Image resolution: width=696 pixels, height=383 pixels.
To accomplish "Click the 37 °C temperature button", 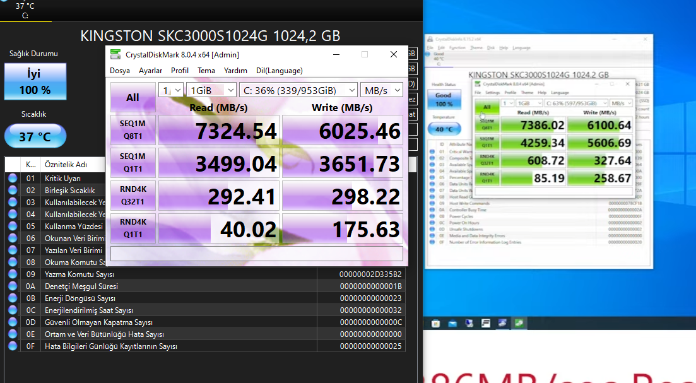I will [35, 136].
